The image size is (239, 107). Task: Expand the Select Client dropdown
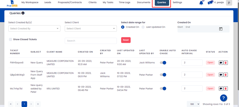pyautogui.click(x=91, y=29)
